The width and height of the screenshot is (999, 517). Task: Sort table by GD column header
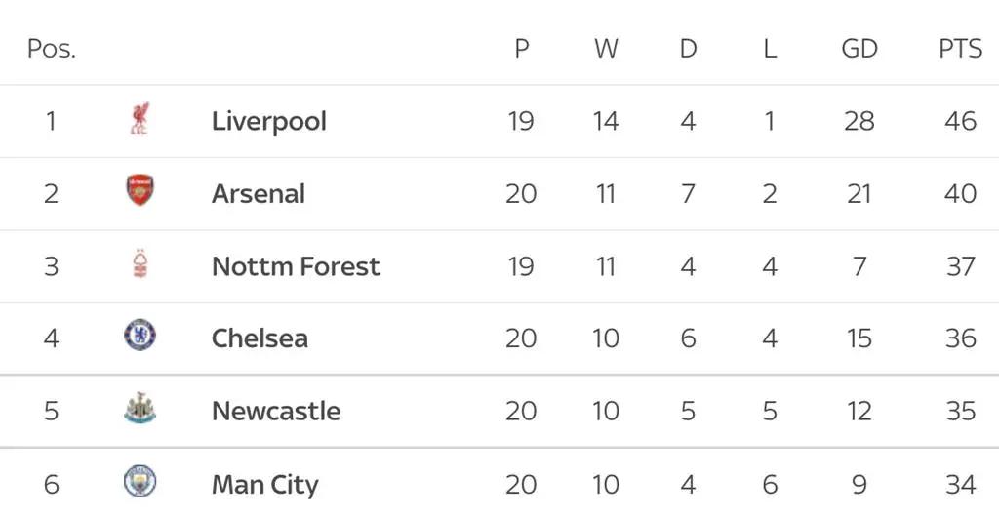[859, 49]
